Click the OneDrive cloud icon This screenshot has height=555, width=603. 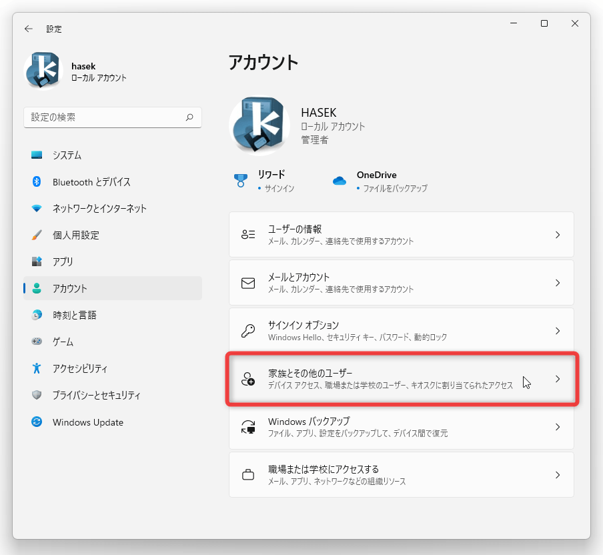339,180
